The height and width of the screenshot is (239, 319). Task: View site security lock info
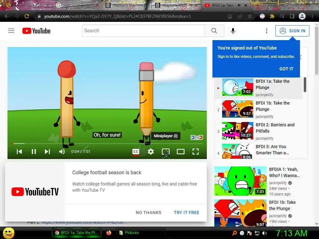point(39,16)
